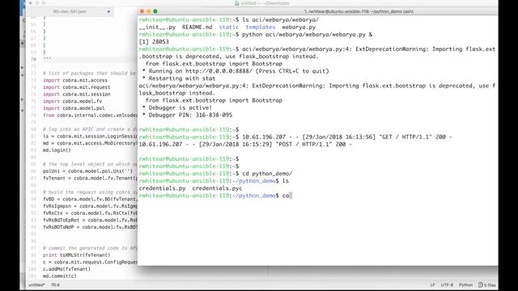Click the templates directory name in the terminal

[261, 27]
